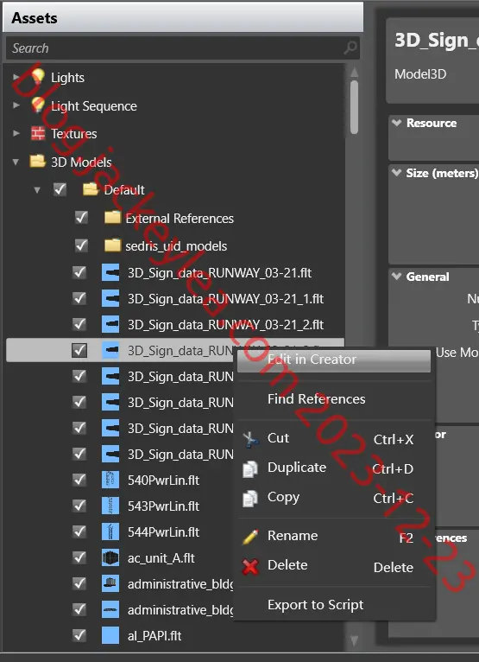Choose Export to Script option

coord(315,605)
